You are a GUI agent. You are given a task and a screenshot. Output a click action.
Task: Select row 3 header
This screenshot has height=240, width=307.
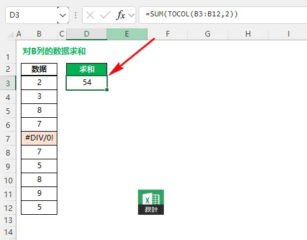[x=8, y=83]
